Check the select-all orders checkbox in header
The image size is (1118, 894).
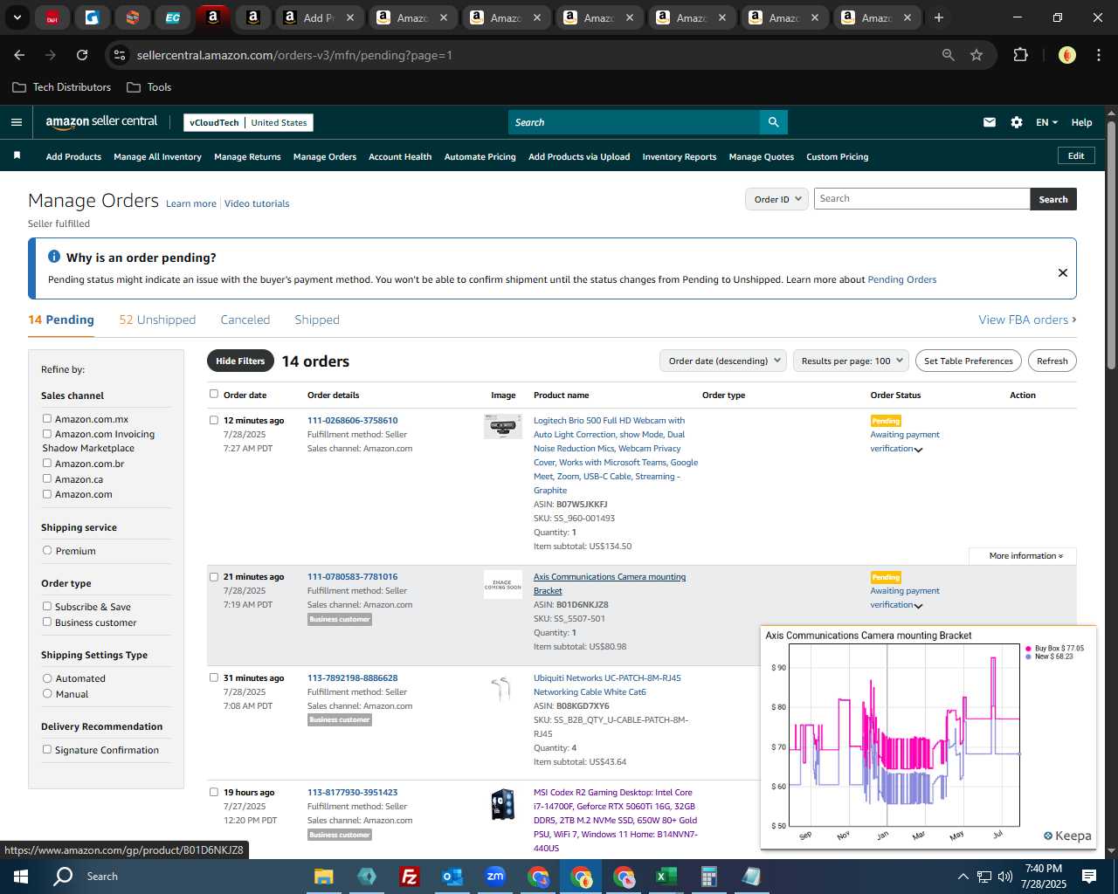pos(214,395)
